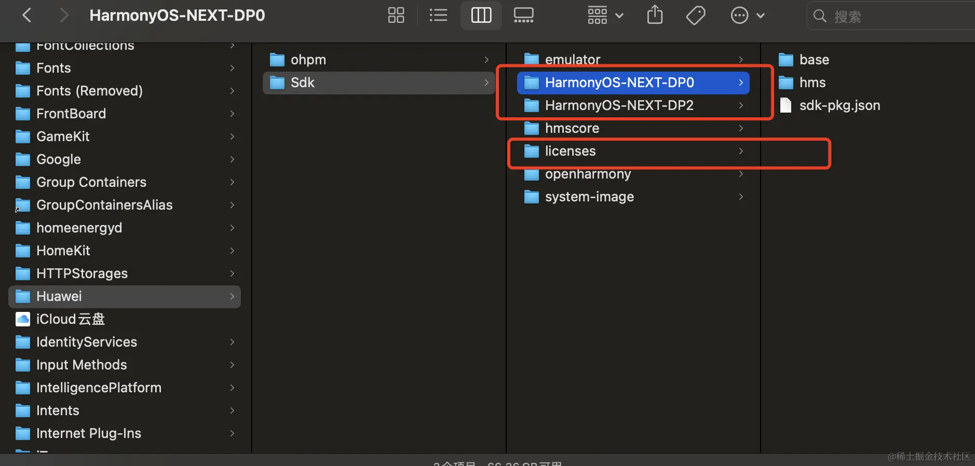This screenshot has width=975, height=466.
Task: Expand the licenses folder chevron
Action: [741, 151]
